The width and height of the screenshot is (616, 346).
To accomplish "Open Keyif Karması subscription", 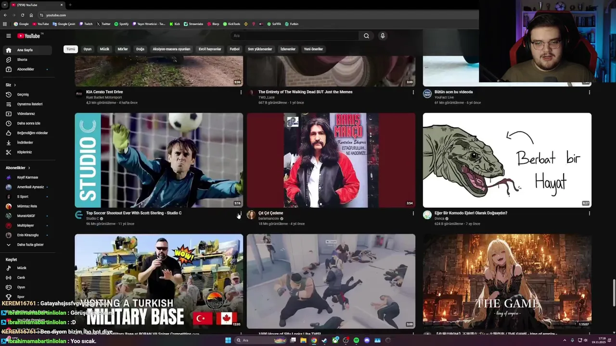I will click(x=27, y=177).
